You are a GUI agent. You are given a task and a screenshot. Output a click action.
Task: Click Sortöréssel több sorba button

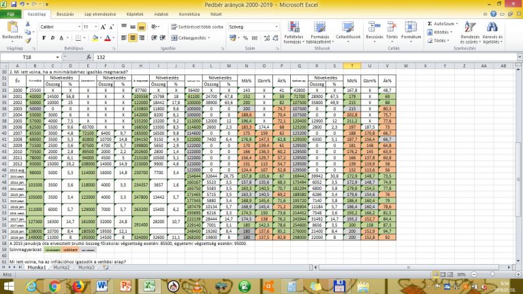pyautogui.click(x=196, y=27)
